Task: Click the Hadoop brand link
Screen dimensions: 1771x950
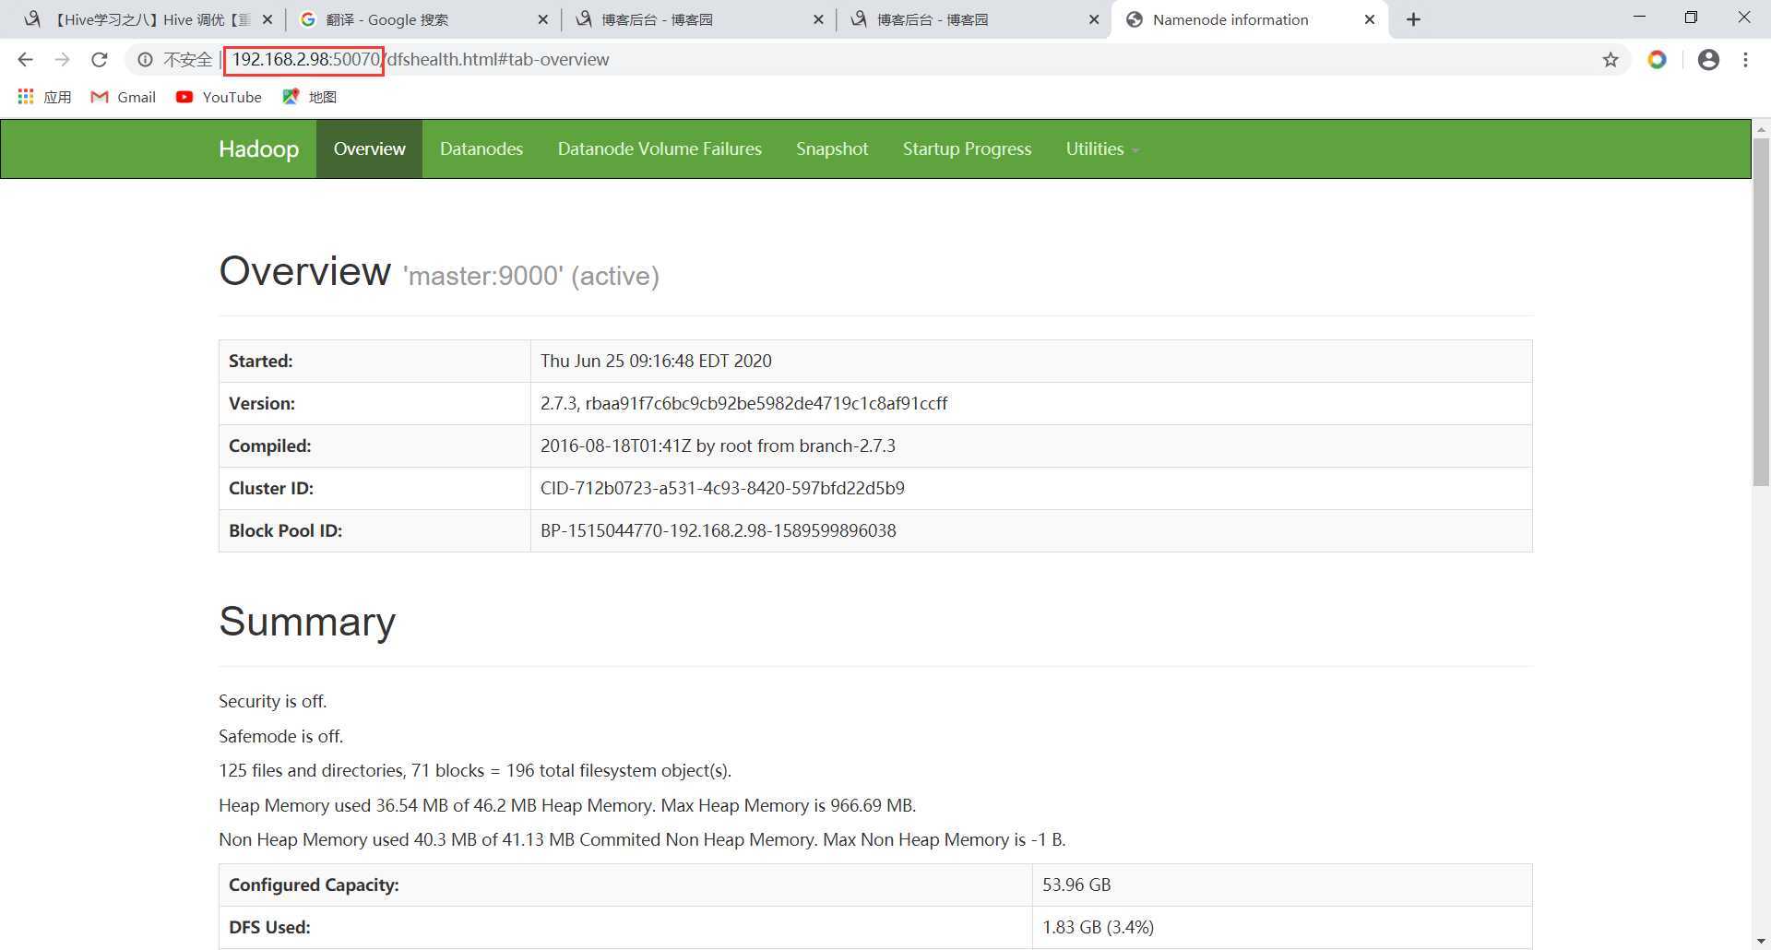Action: coord(258,148)
